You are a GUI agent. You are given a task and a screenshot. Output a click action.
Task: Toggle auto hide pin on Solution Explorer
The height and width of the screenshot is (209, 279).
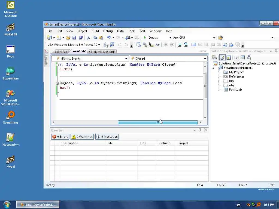coord(276,51)
